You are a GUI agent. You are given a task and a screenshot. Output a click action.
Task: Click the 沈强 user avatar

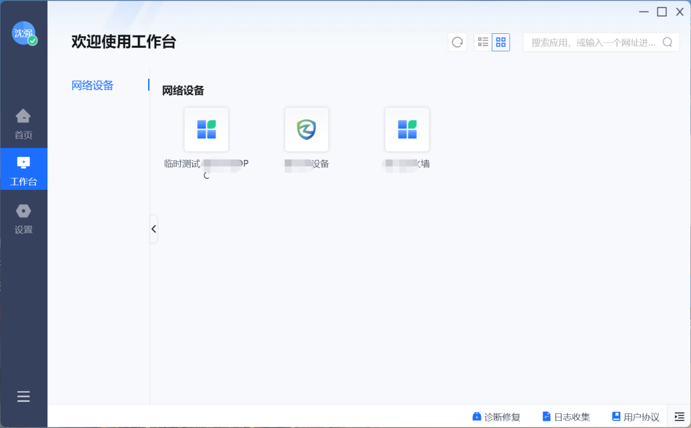pos(24,33)
